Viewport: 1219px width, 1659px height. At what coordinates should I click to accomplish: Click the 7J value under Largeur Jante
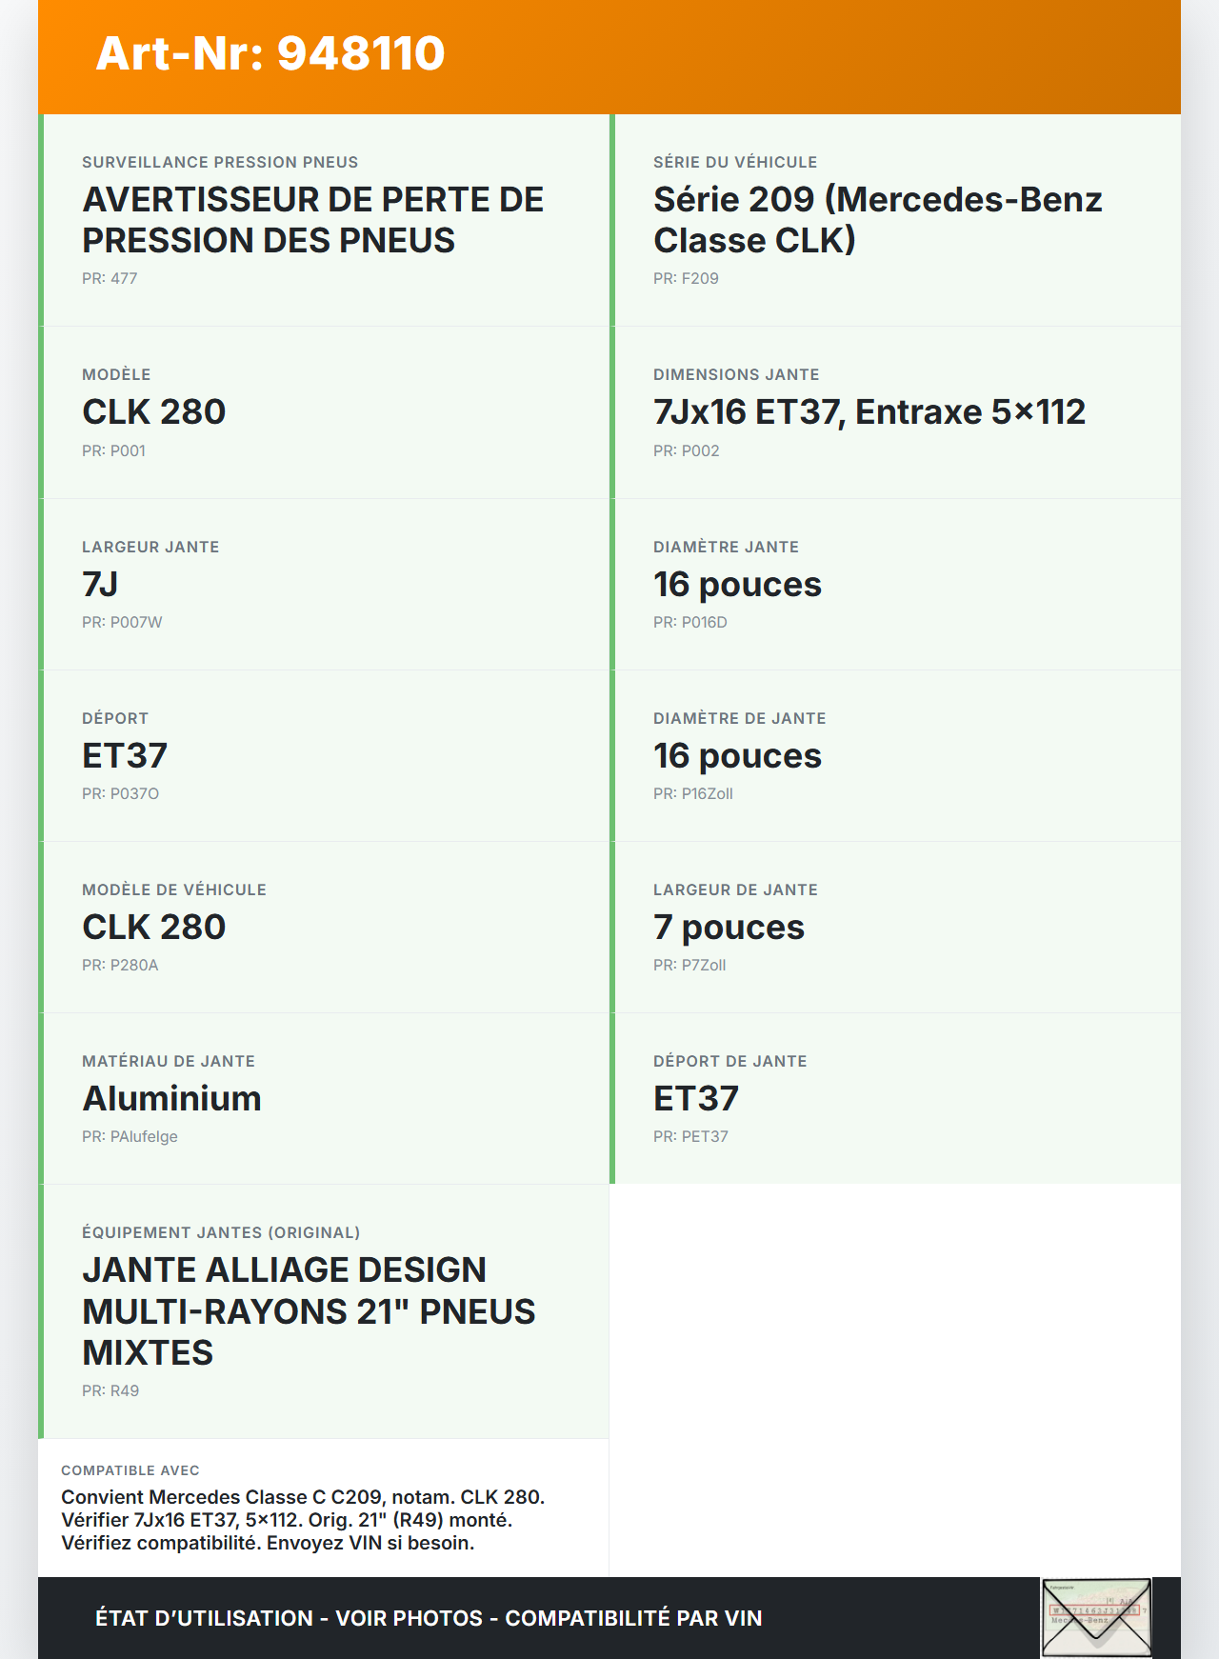click(100, 584)
